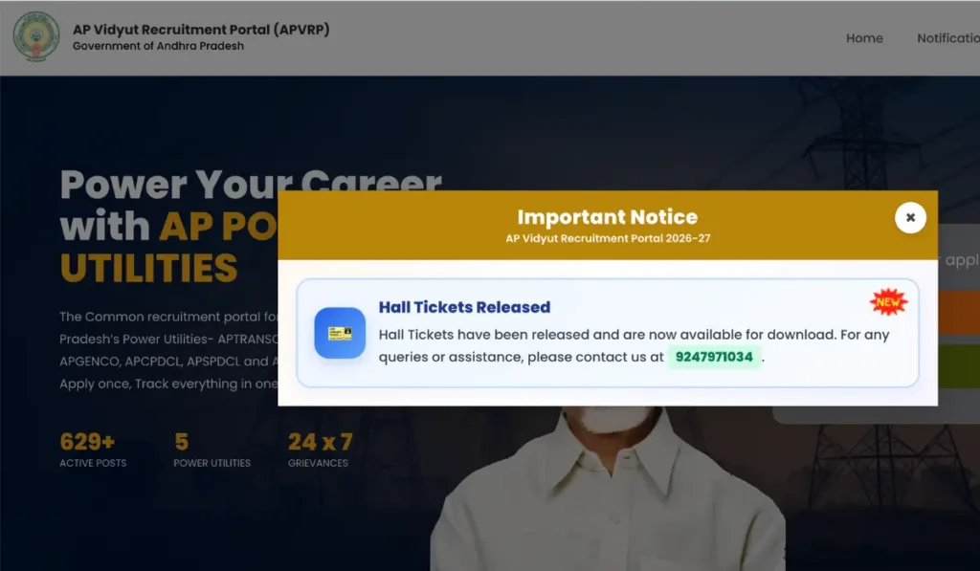Click the UTILITIES heading word

click(x=148, y=268)
